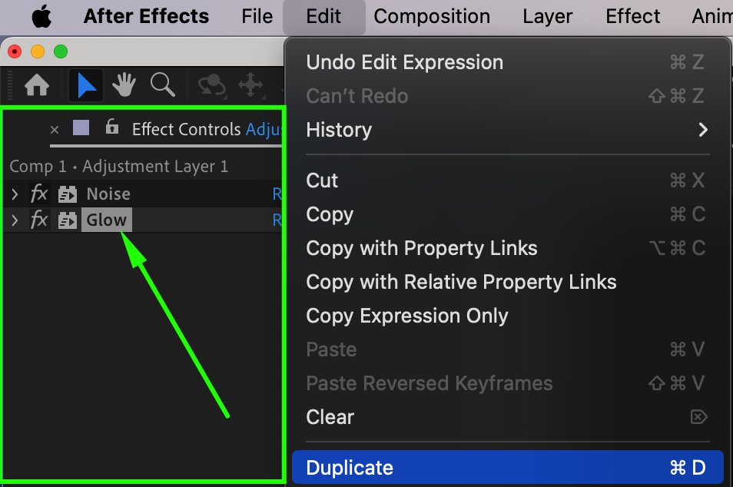Click the Effect Controls tab title

pos(207,130)
